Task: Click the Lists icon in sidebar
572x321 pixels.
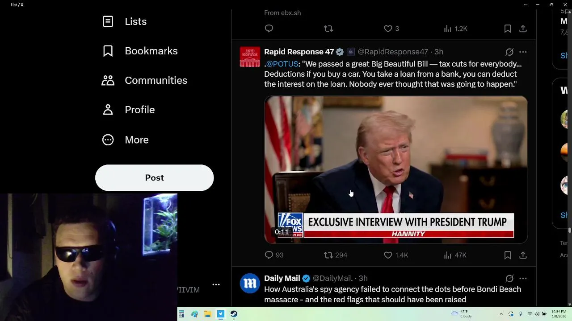Action: pos(108,21)
